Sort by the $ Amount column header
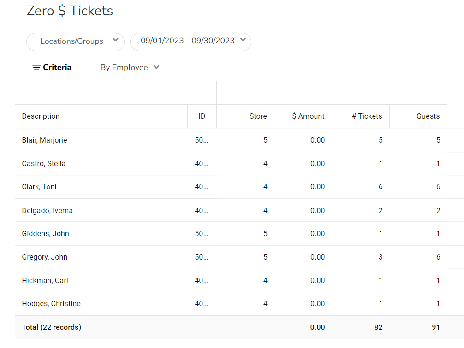The height and width of the screenshot is (348, 464). tap(308, 116)
